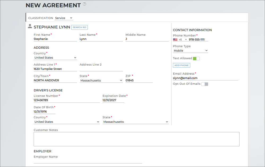Open the address State dropdown
The height and width of the screenshot is (167, 265).
click(x=101, y=80)
